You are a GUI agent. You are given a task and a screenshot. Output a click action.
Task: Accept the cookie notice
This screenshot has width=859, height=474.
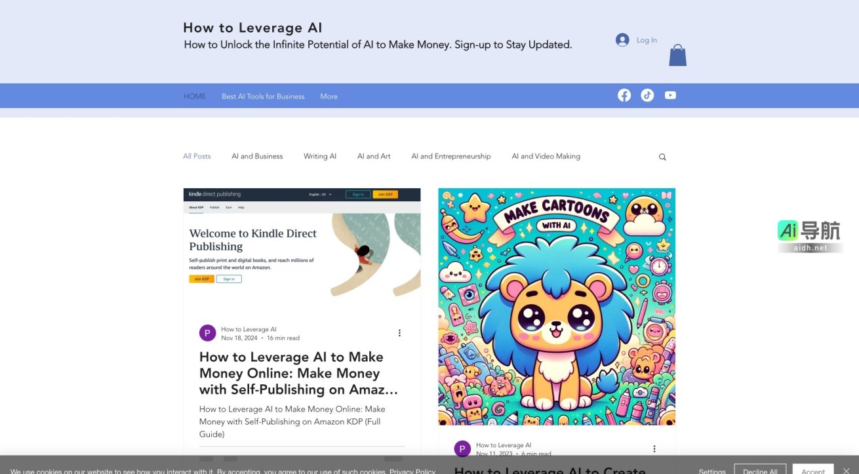click(812, 471)
